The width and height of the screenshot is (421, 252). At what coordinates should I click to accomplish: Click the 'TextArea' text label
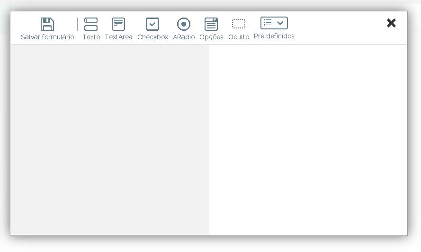click(118, 37)
